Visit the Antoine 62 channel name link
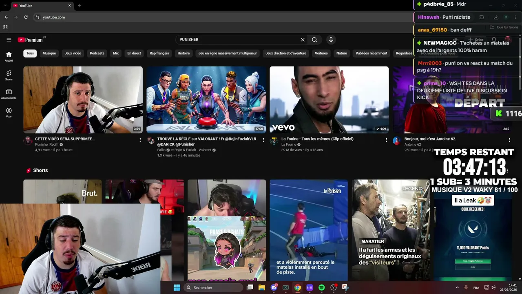The height and width of the screenshot is (294, 522). coord(413,145)
